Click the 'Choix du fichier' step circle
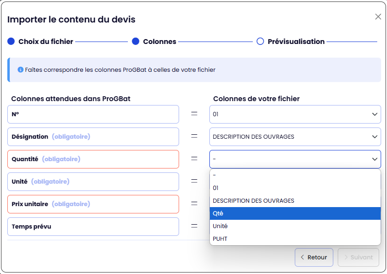The image size is (387, 274). (11, 42)
